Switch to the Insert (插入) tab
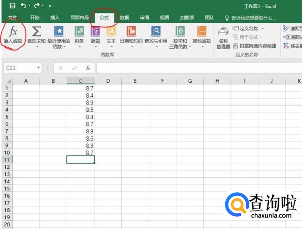 (55, 18)
